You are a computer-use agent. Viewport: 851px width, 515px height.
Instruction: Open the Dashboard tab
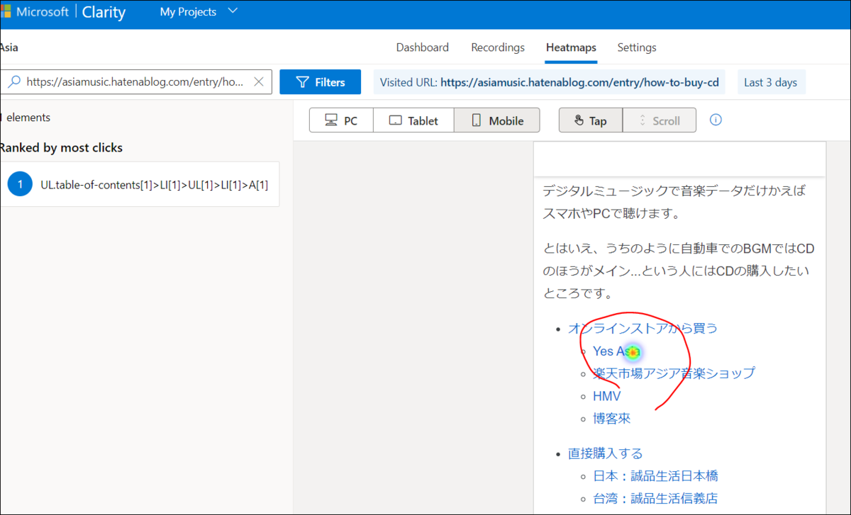click(422, 47)
